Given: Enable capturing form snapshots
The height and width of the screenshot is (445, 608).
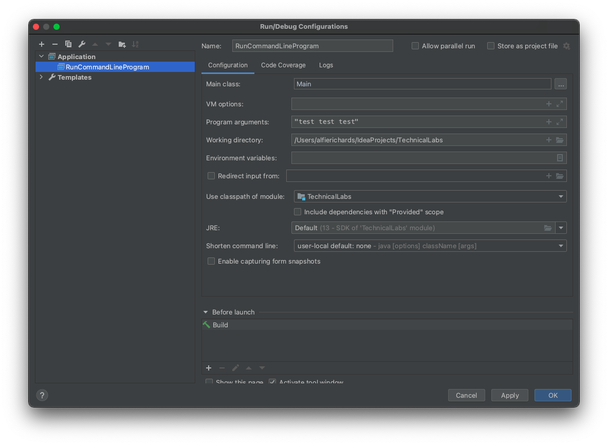Looking at the screenshot, I should (x=211, y=261).
